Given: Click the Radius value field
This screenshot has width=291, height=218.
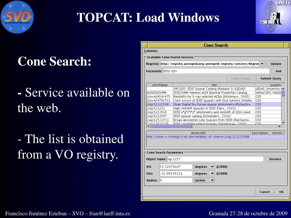Looking at the screenshot, I should click(x=176, y=180).
